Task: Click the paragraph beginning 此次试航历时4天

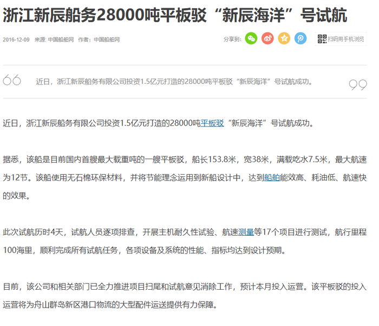Action: 185,241
